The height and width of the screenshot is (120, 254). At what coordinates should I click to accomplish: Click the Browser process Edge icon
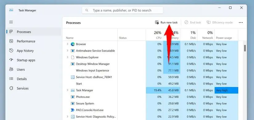point(73,44)
